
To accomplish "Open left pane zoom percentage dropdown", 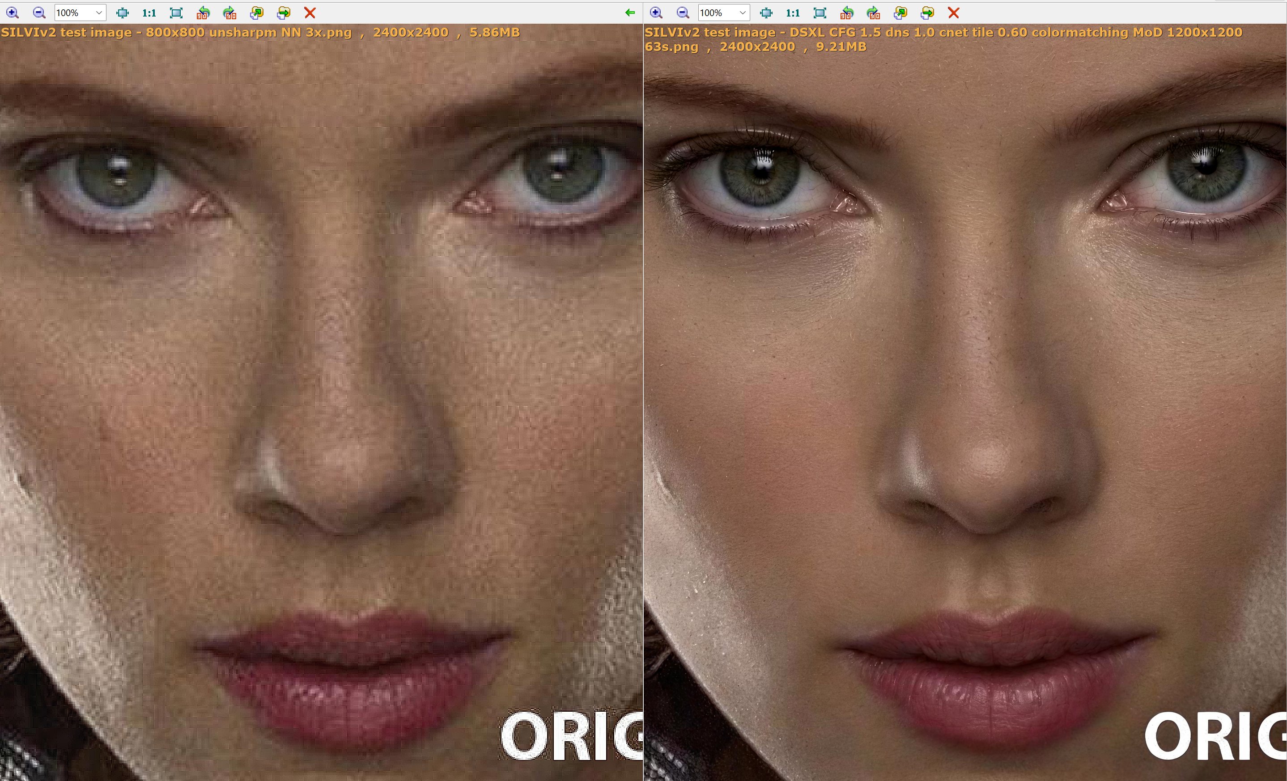I will click(98, 13).
